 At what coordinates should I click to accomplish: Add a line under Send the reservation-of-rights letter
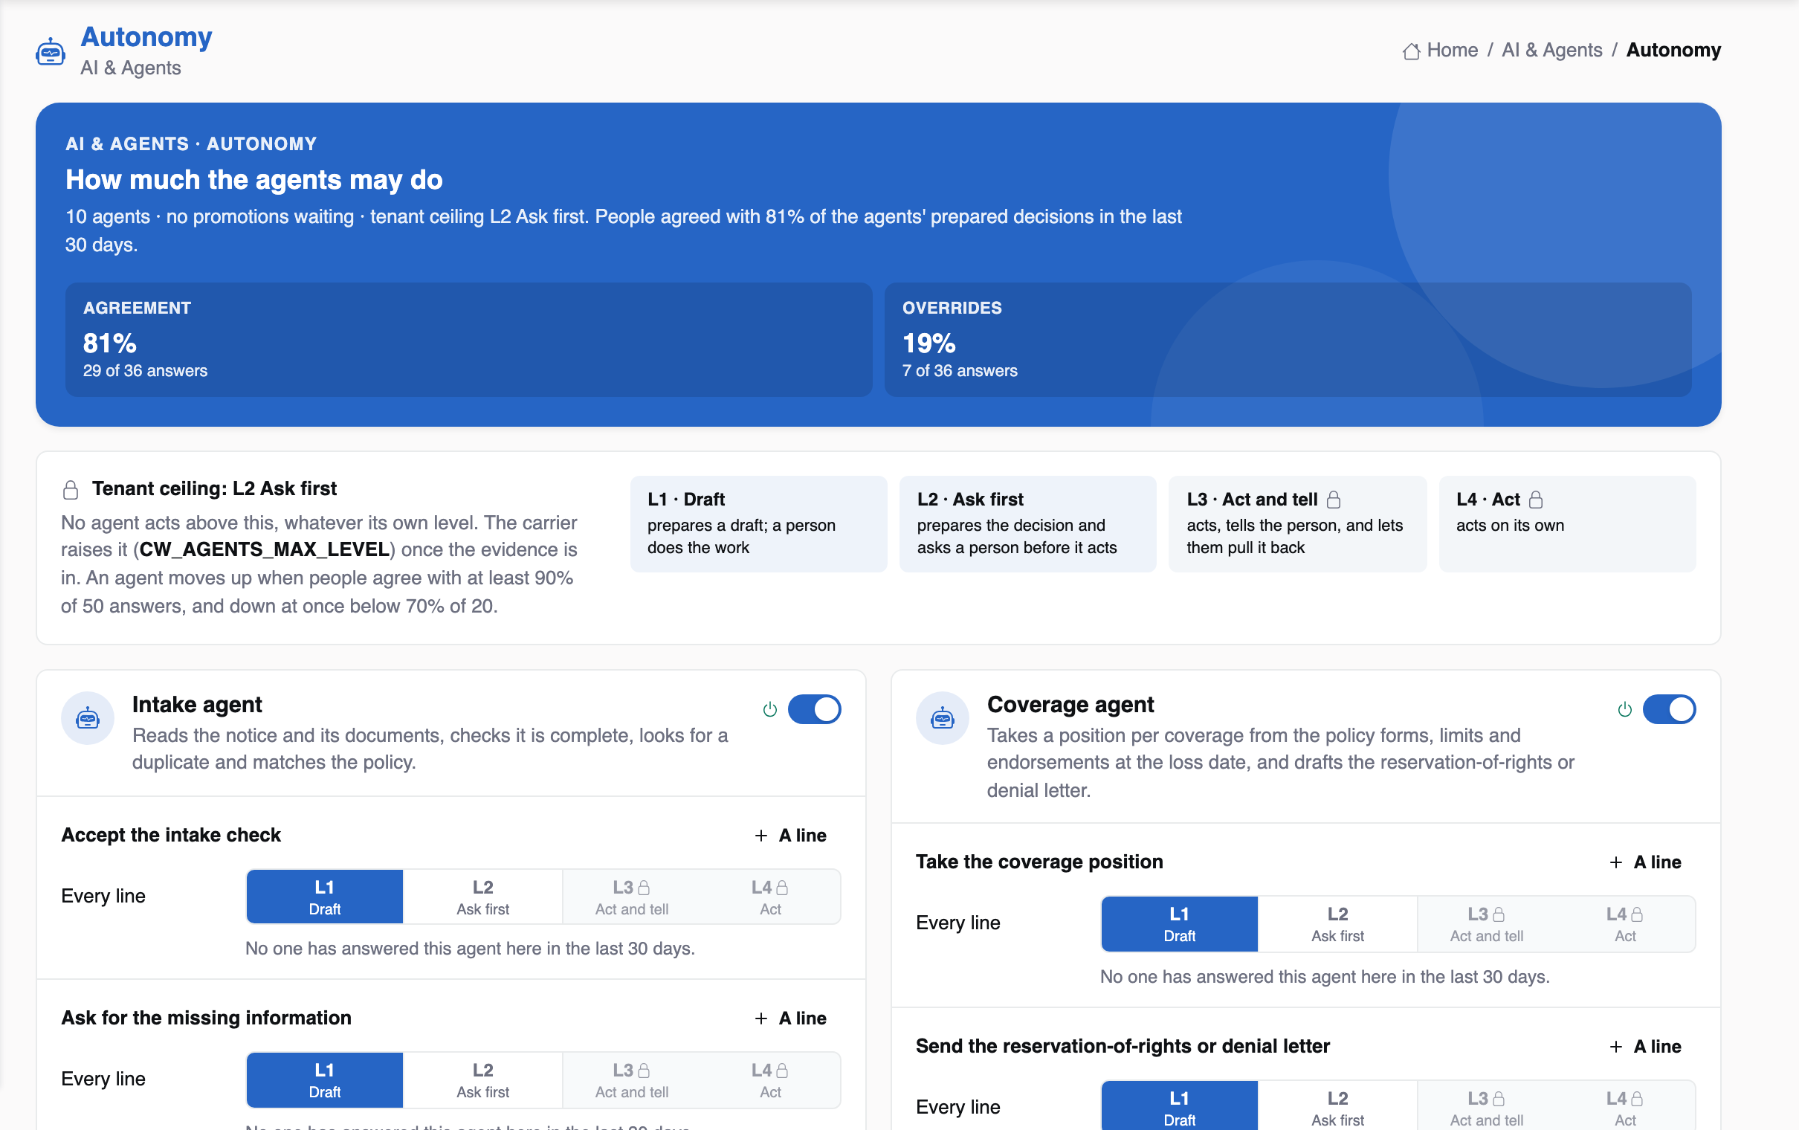(1645, 1047)
